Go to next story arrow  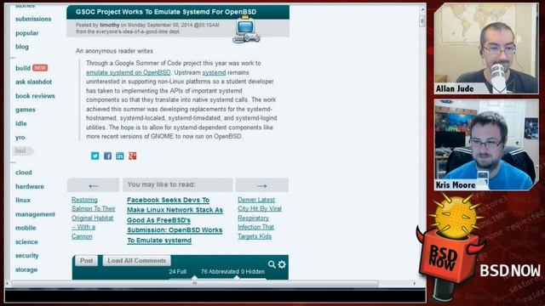coord(262,185)
